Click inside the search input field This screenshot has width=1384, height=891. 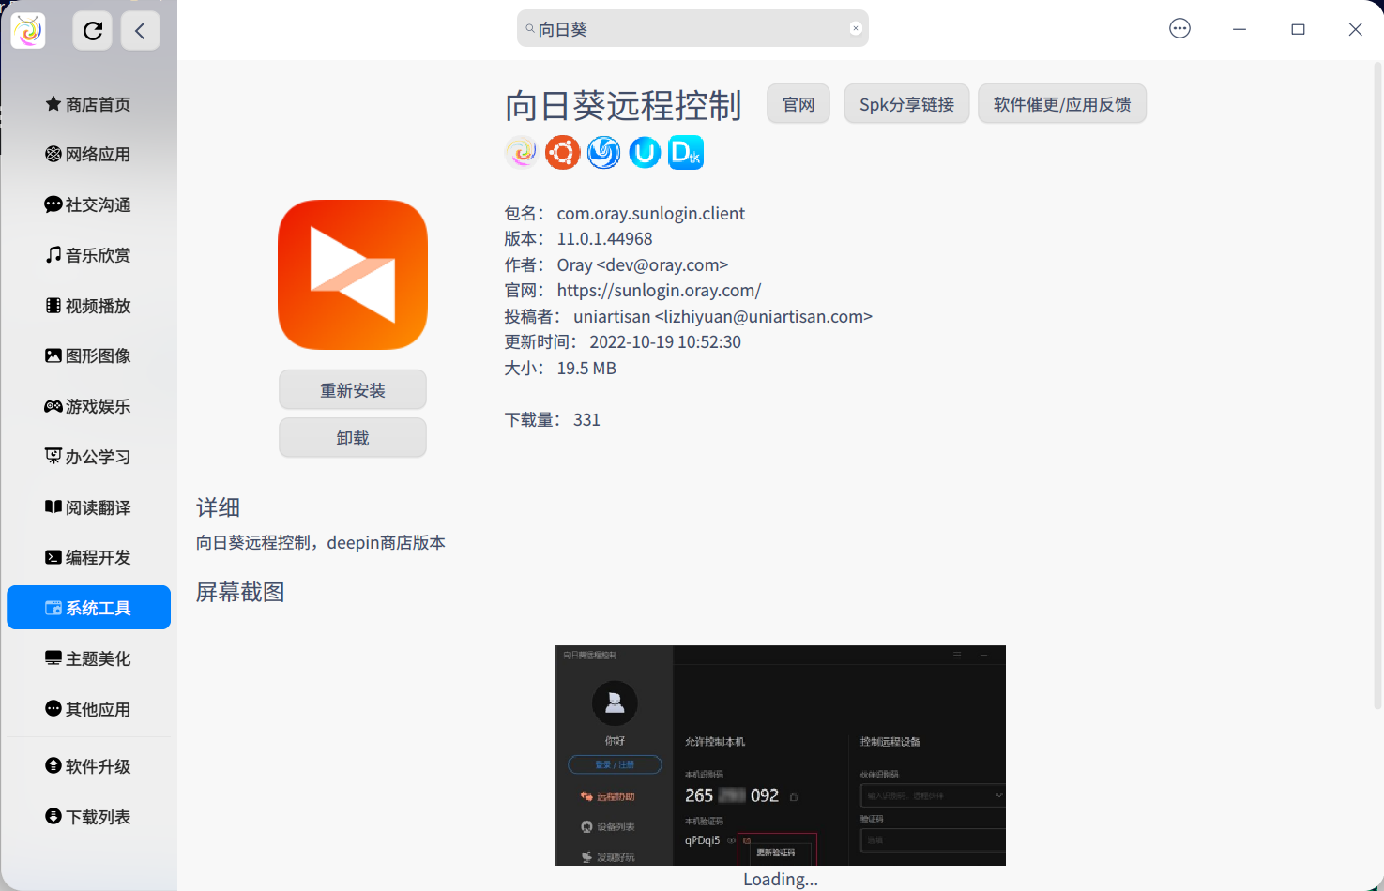point(692,28)
